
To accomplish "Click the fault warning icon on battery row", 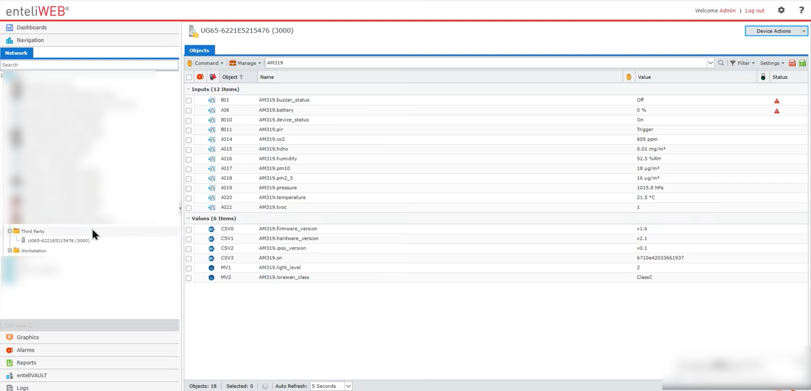I will [x=777, y=111].
